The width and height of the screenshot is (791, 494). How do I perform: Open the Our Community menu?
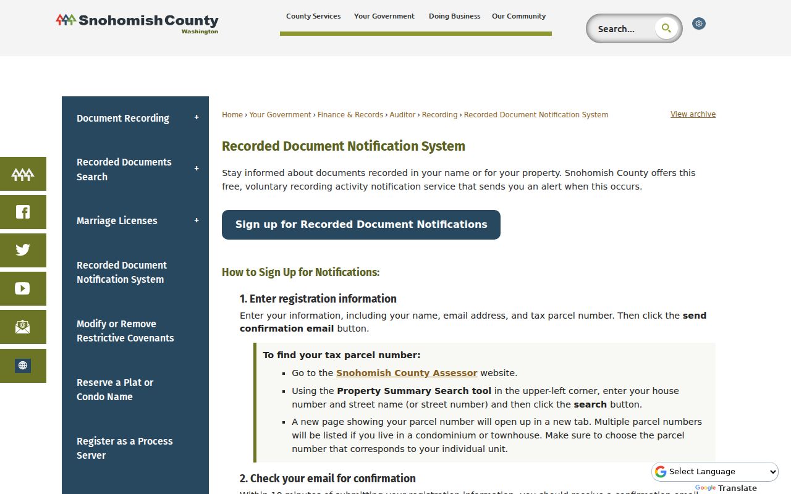pos(518,16)
